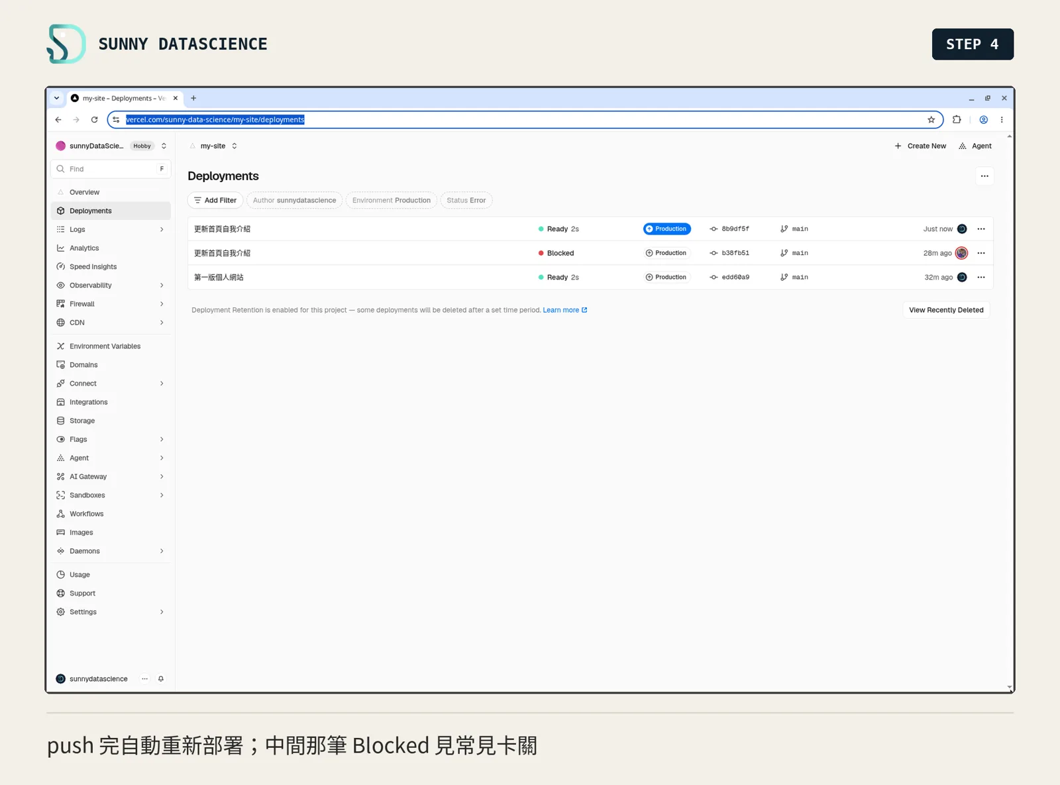Follow the Learn more link
The width and height of the screenshot is (1060, 785).
point(564,310)
